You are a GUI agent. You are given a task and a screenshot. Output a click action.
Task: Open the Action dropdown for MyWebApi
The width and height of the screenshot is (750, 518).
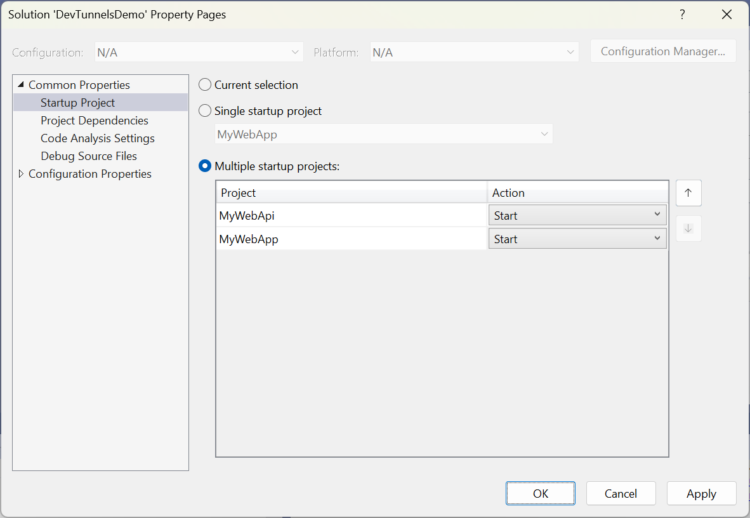pos(657,215)
